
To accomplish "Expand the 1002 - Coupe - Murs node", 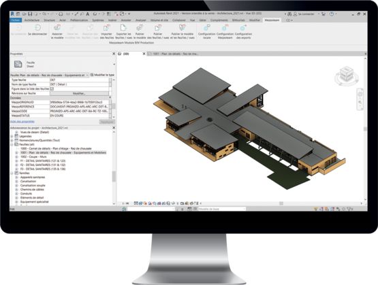I will pos(16,156).
